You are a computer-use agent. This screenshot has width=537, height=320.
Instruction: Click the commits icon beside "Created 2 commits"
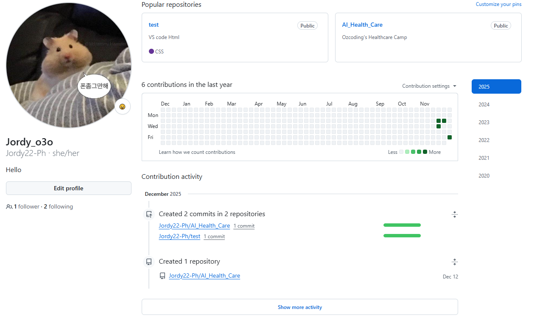point(149,214)
